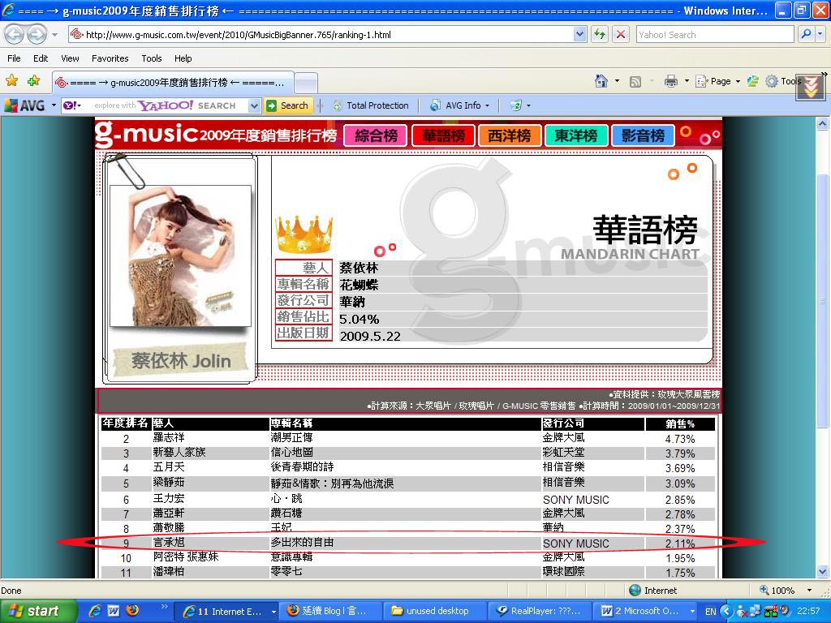Expand Yahoo search box dropdown arrow

click(254, 105)
